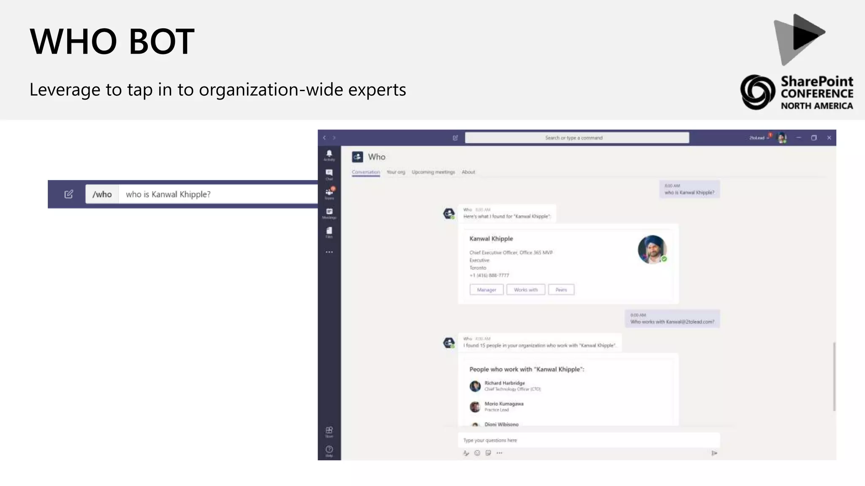Click the Who bot avatar beside second reply
865x486 pixels.
449,343
